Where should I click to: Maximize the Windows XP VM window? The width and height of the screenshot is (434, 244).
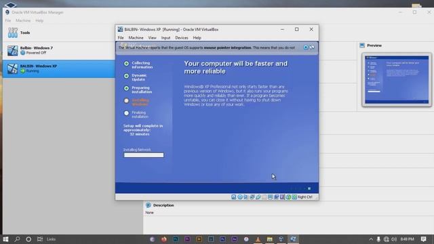297,29
